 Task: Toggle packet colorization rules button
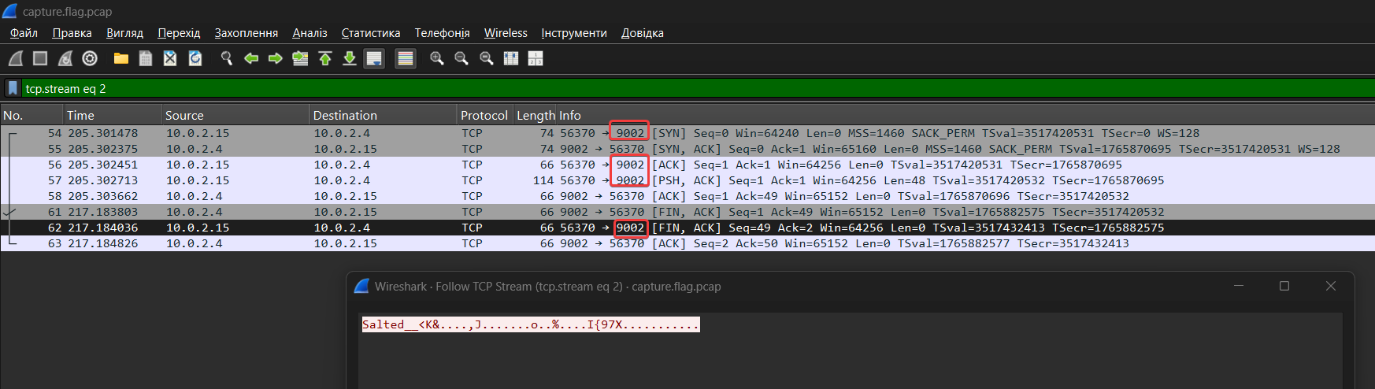406,58
